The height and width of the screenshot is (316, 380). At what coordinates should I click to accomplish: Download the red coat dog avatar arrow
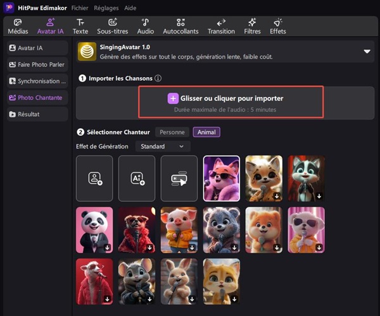coord(149,248)
